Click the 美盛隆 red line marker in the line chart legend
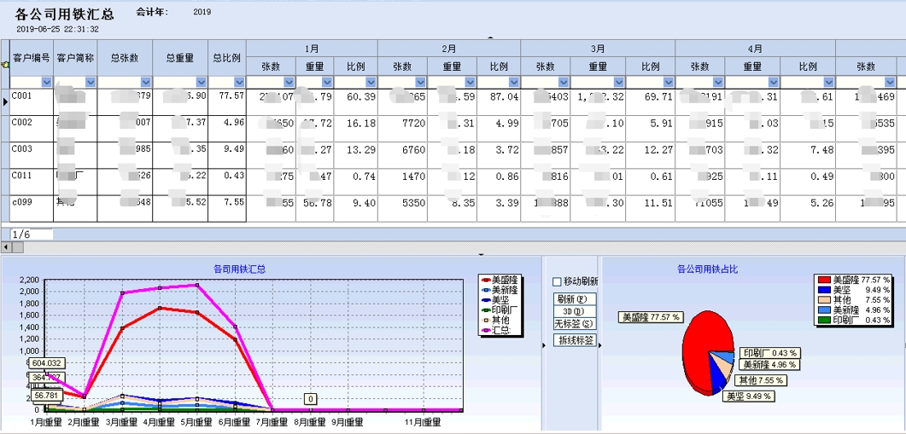906x434 pixels. (486, 280)
